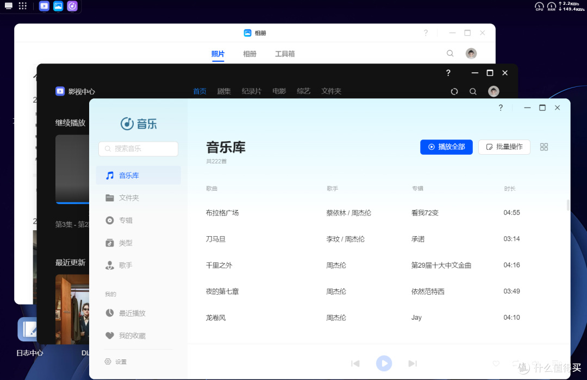Viewport: 587px width, 380px height.
Task: Select song 千里之外
Action: 219,265
